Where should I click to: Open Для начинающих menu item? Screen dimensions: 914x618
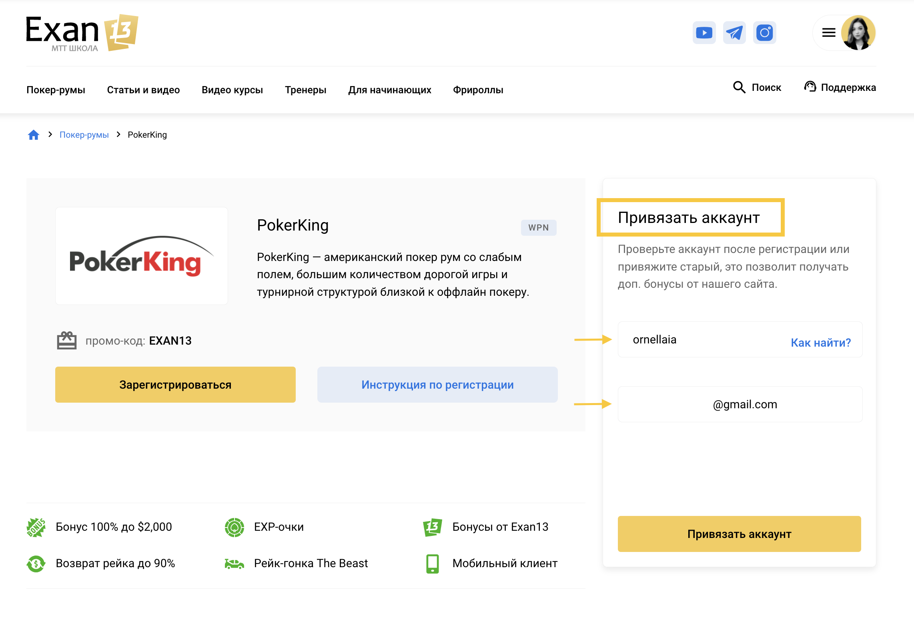tap(390, 90)
